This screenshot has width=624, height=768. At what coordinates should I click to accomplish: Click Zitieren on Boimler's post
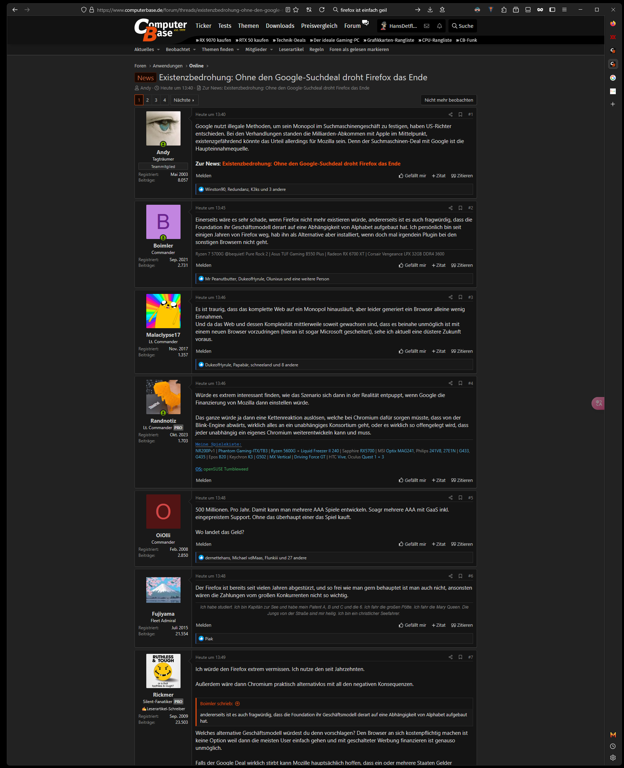pos(462,265)
